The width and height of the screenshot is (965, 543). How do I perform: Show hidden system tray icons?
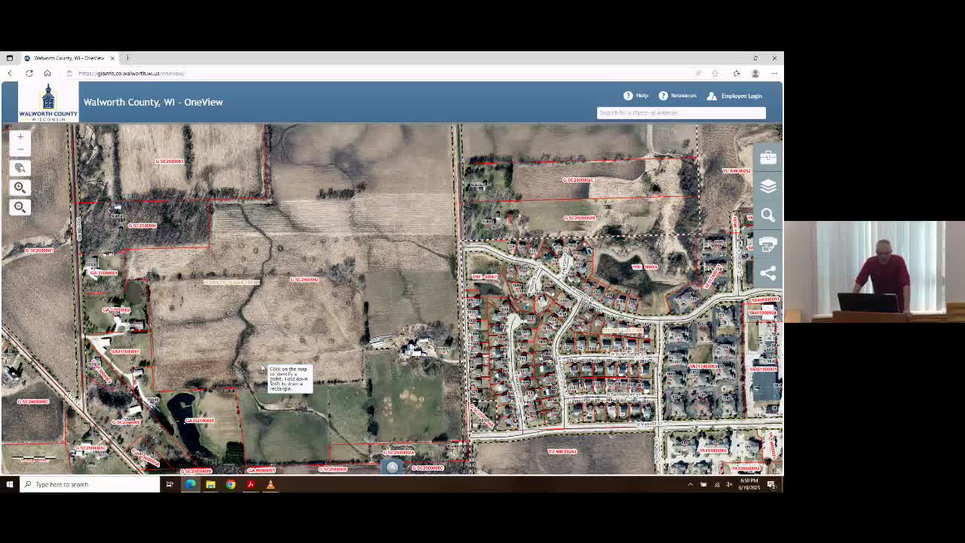pyautogui.click(x=690, y=484)
